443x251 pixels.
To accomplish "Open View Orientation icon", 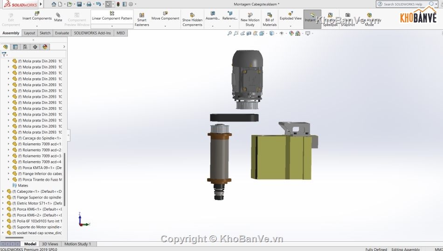I will [262, 33].
